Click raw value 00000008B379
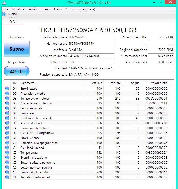 point(156,148)
